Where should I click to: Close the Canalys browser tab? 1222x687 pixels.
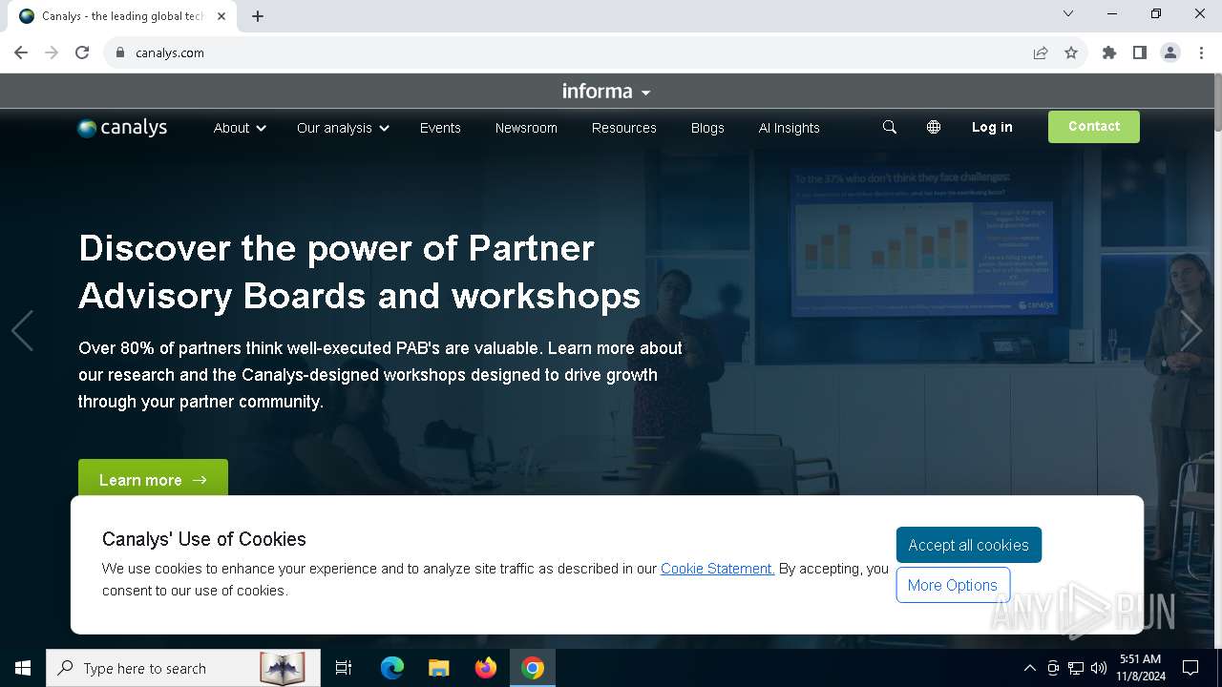221,16
